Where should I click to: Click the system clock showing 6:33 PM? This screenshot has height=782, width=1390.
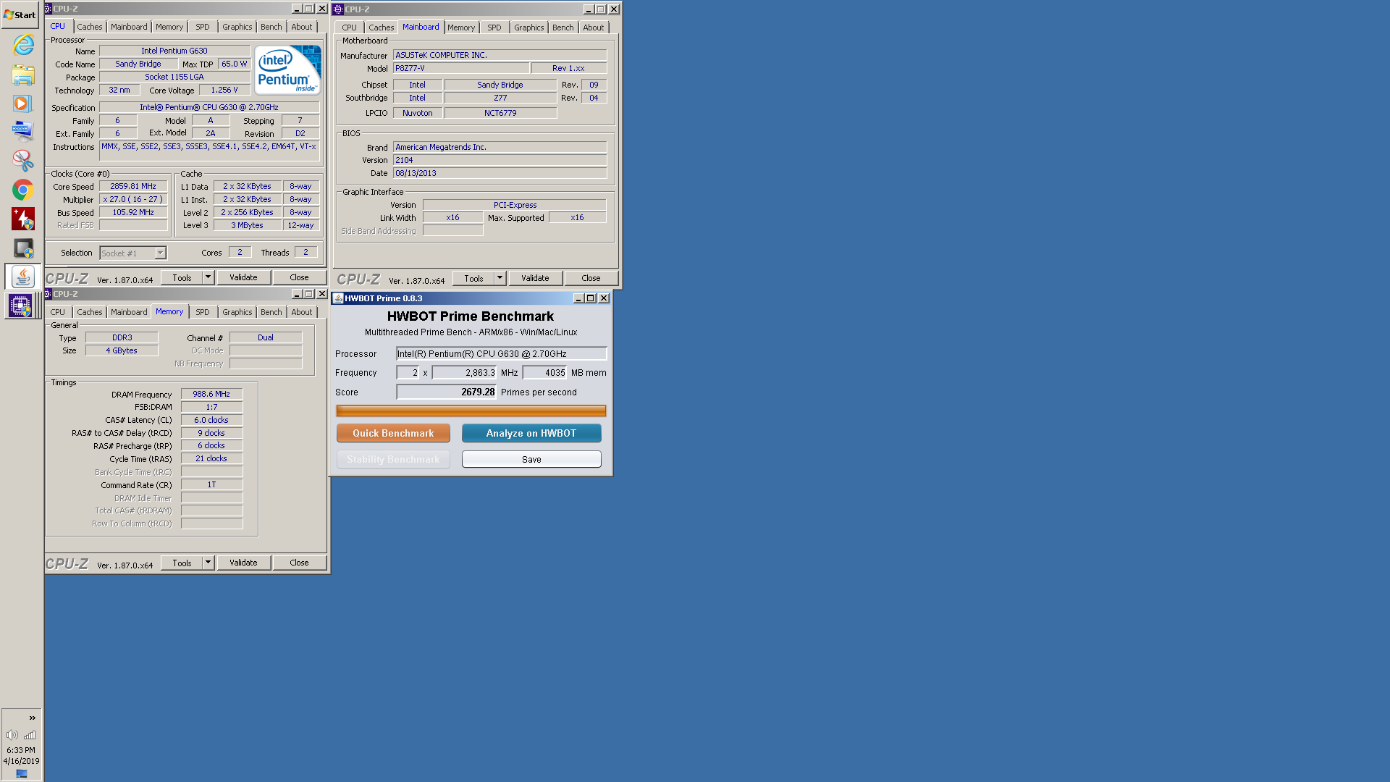[21, 750]
